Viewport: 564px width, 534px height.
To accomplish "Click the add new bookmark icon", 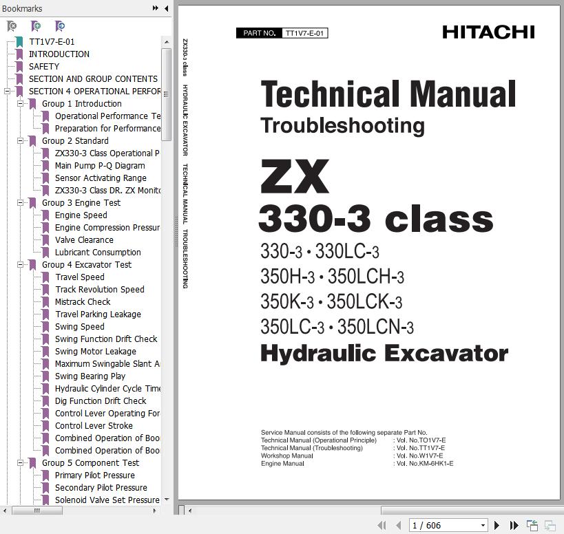I will [x=36, y=26].
